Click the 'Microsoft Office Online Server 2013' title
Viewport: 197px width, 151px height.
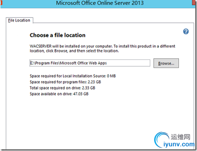pos(100,3)
